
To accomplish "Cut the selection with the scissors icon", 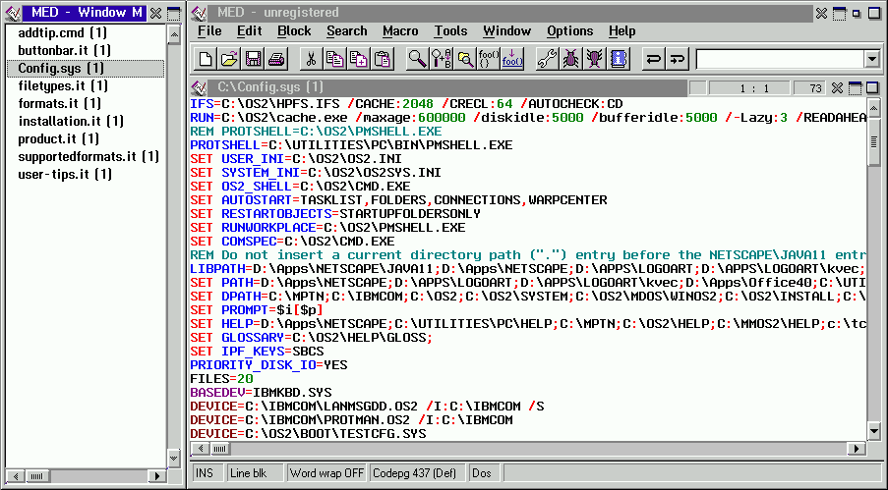I will pos(311,59).
